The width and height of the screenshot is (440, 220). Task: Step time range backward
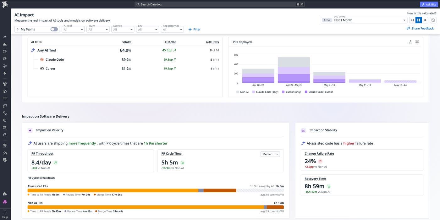[412, 20]
